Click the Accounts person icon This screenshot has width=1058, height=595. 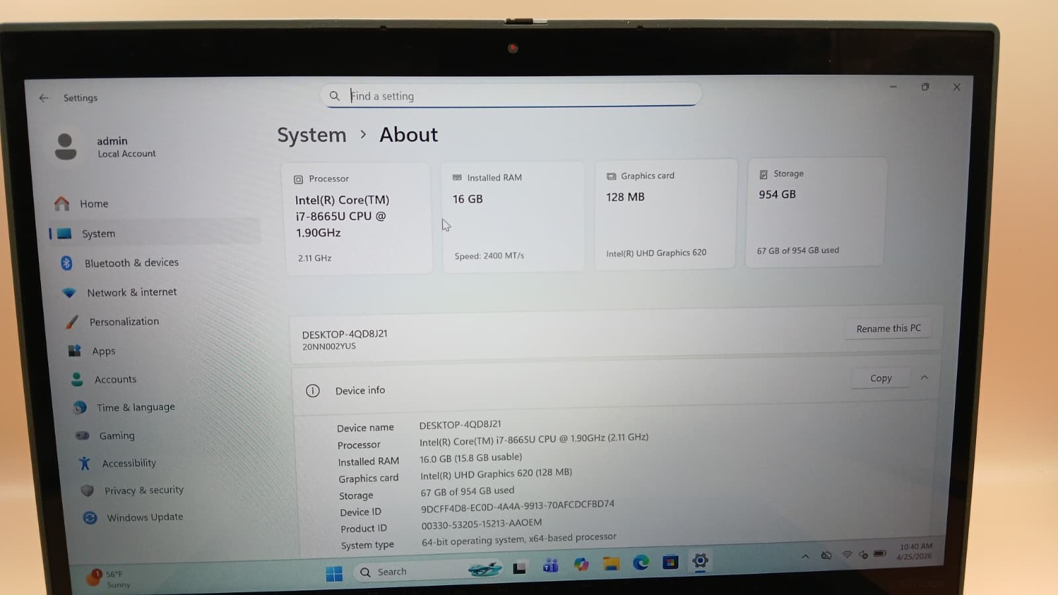point(77,379)
